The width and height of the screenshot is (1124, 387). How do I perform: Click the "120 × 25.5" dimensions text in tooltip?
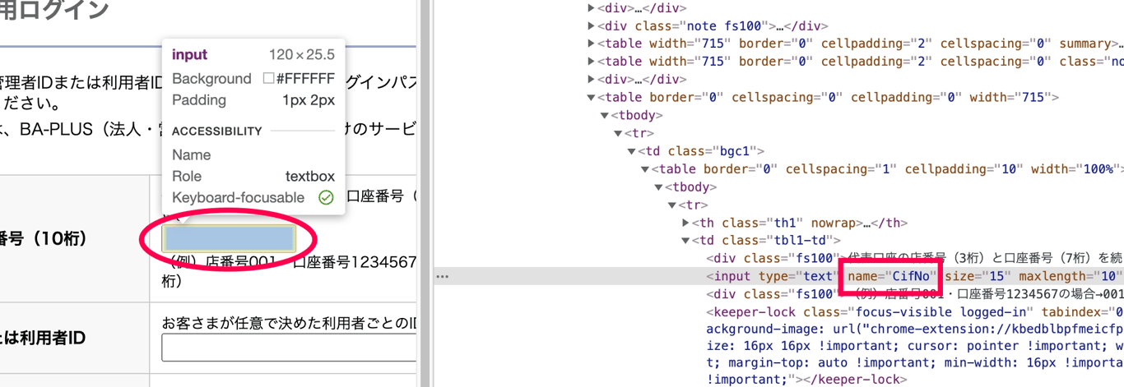[x=302, y=55]
